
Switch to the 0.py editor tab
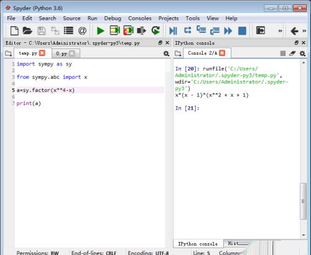62,53
